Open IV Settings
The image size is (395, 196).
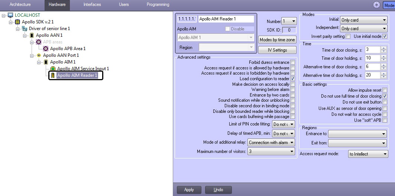pyautogui.click(x=277, y=50)
